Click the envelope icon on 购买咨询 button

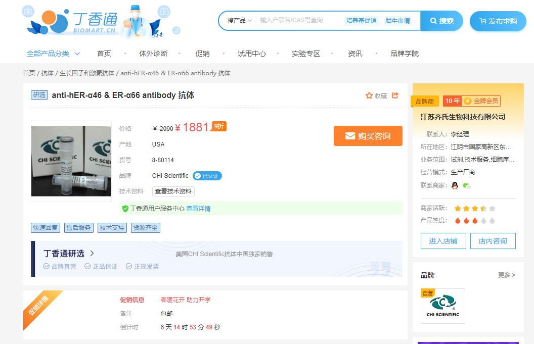pos(349,135)
